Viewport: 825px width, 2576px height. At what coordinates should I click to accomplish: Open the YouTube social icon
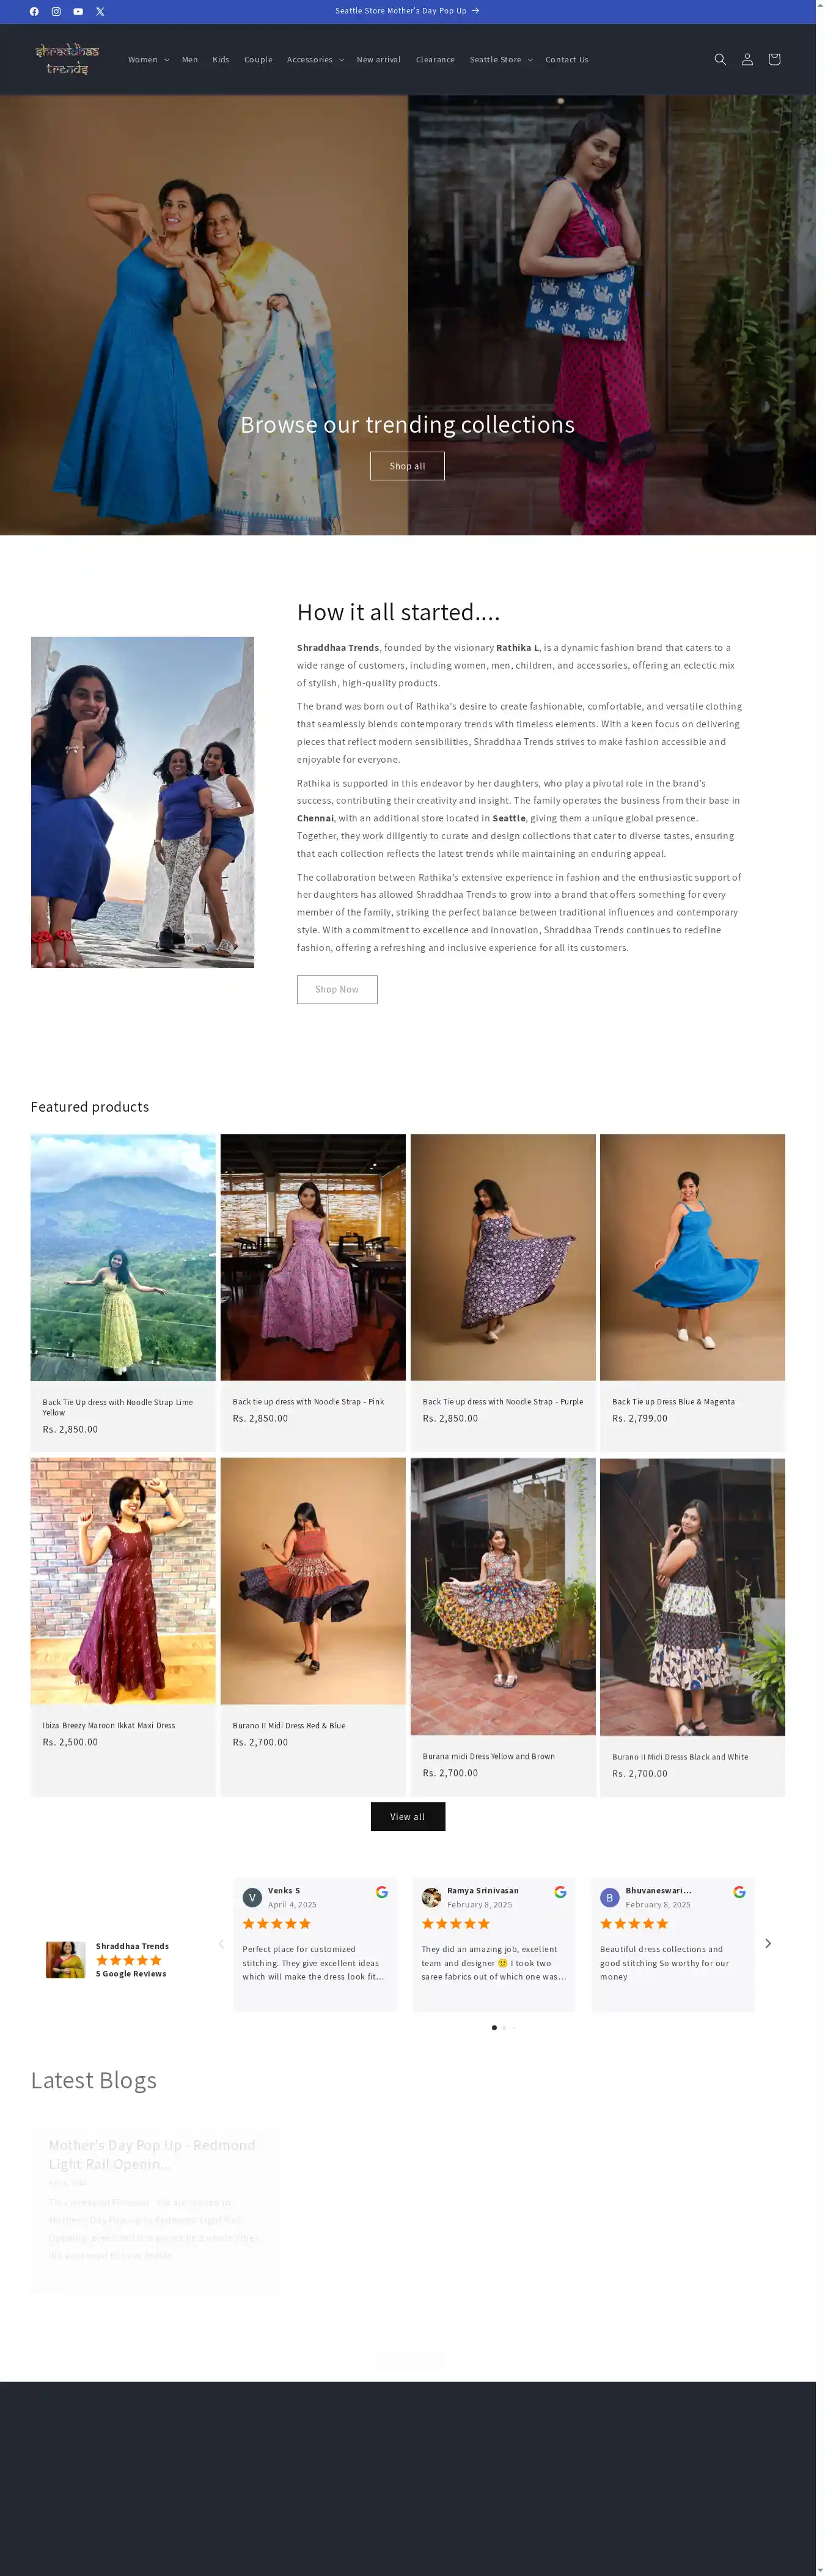[78, 12]
